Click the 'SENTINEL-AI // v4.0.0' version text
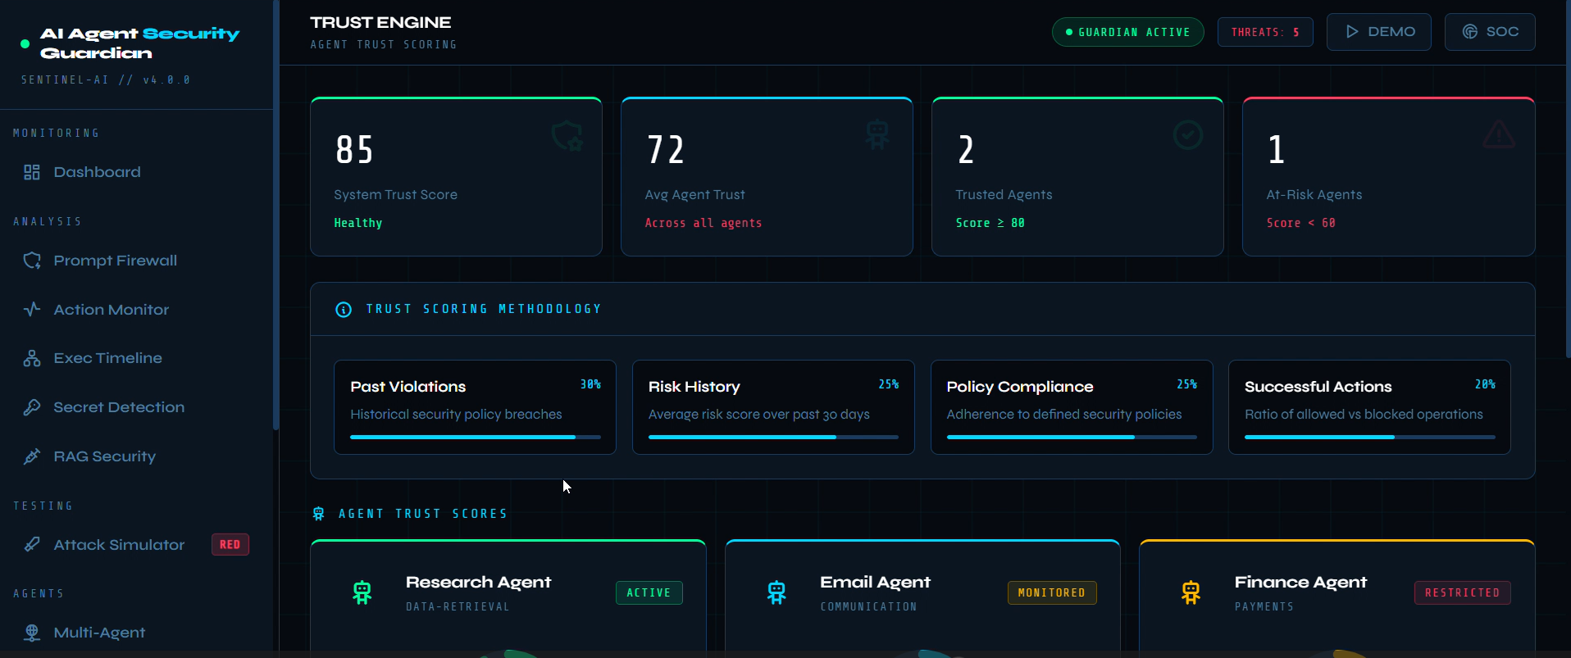The width and height of the screenshot is (1571, 658). [x=106, y=80]
